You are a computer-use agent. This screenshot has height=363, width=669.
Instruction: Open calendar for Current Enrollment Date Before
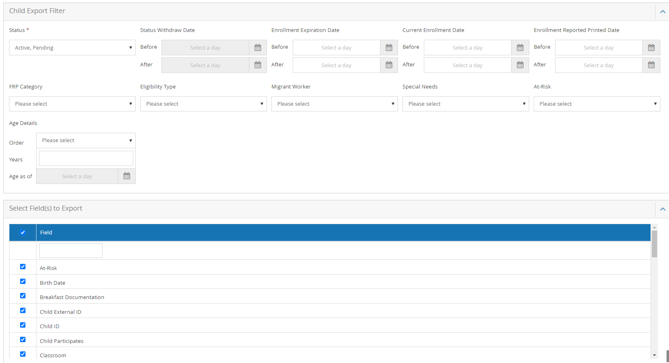[520, 48]
